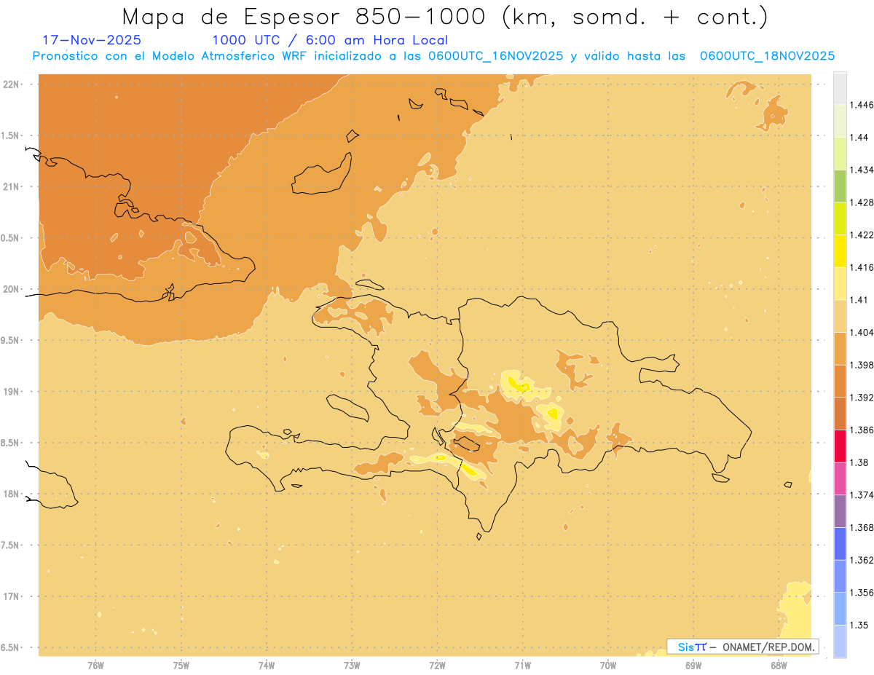Viewport: 874px width, 675px height.
Task: Pick the pale yellow swatch between 1.41 and 1.416
Action: click(x=840, y=283)
